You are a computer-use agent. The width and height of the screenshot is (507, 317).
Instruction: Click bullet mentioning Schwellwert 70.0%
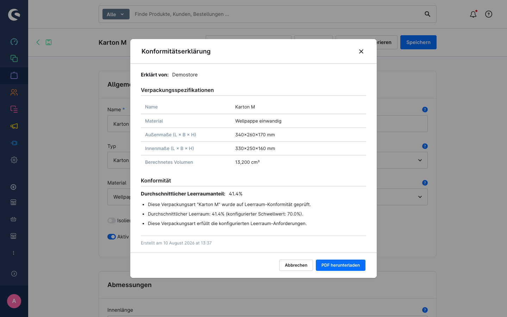(225, 214)
